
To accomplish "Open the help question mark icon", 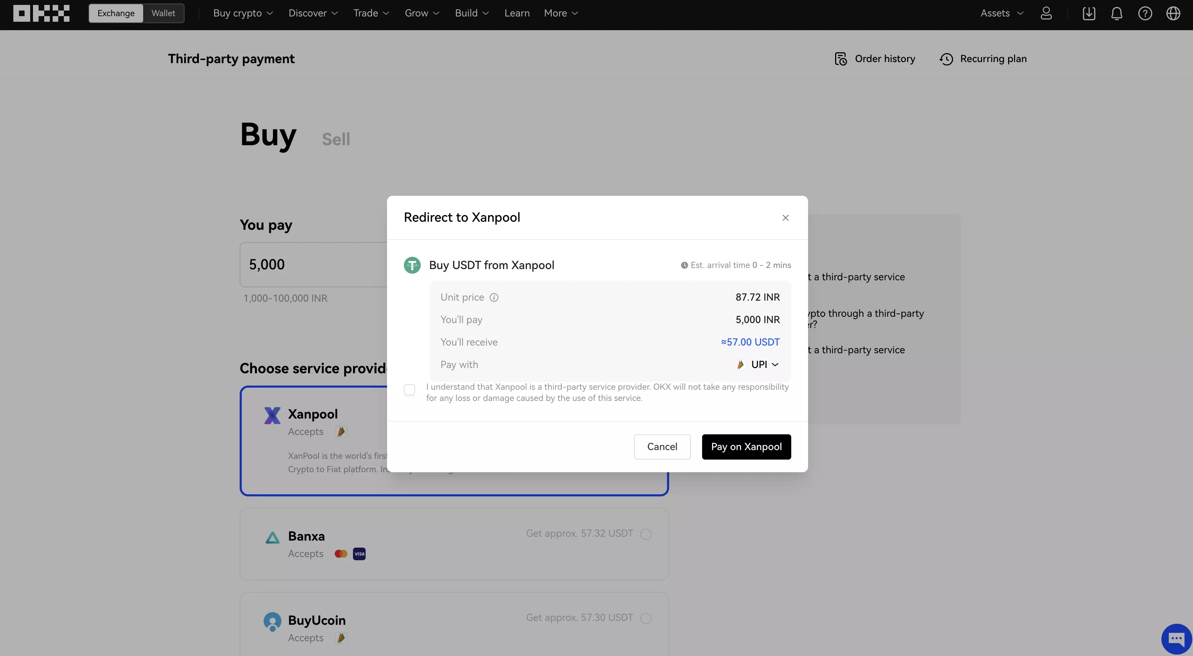I will pyautogui.click(x=1145, y=13).
